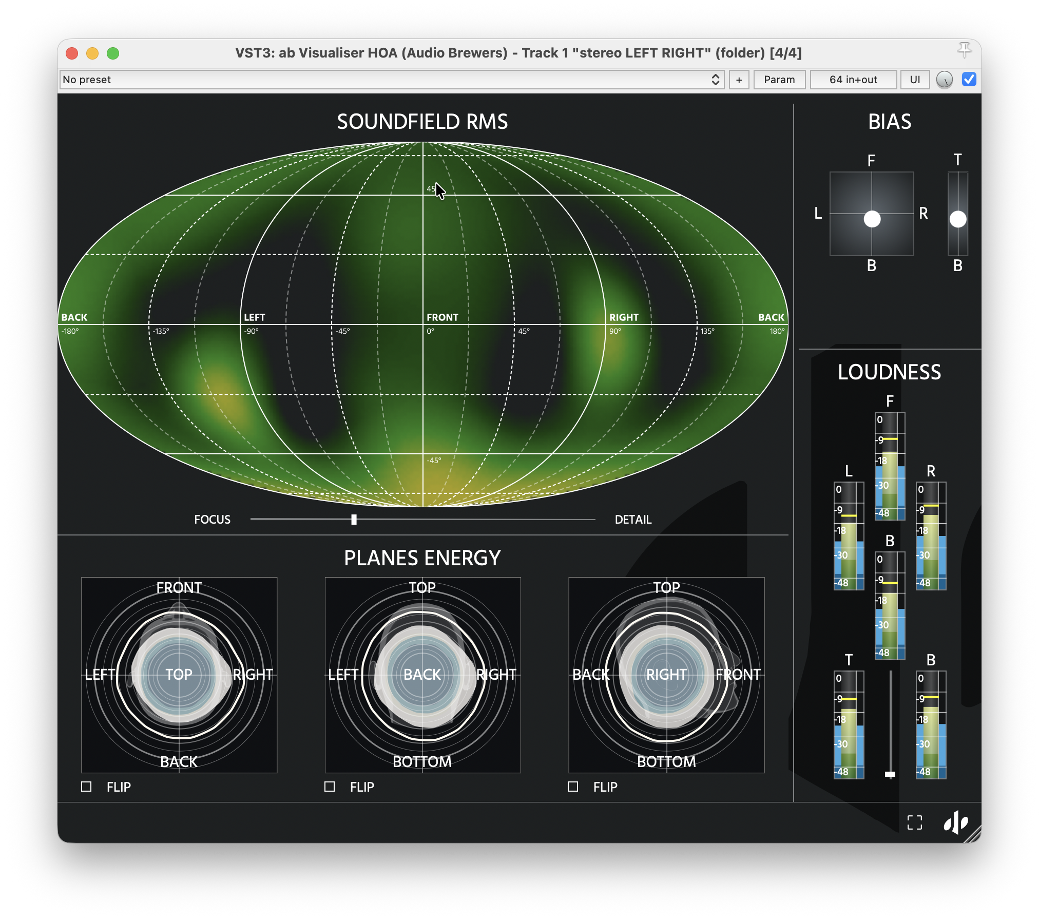The height and width of the screenshot is (919, 1039).
Task: Click the DETAIL label
Action: [633, 520]
